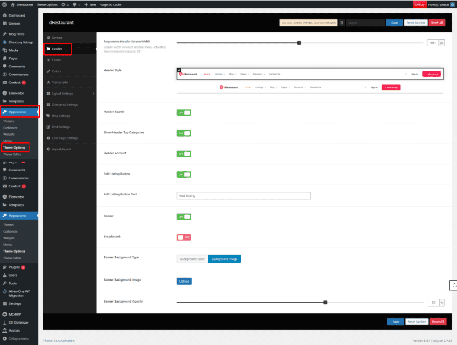Click the Upload button for banner image
This screenshot has width=457, height=345.
pyautogui.click(x=184, y=281)
